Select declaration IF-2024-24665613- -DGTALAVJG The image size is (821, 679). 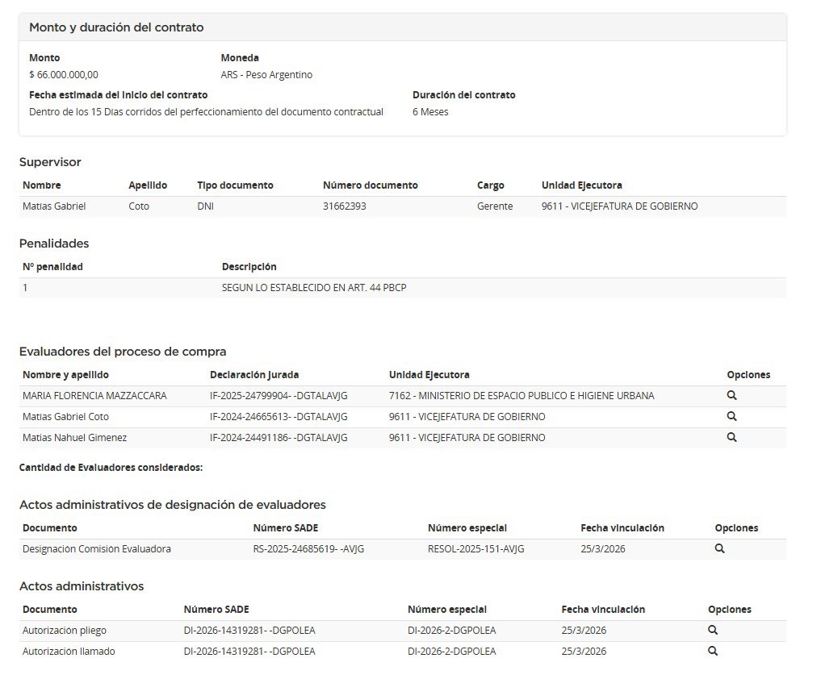click(x=279, y=416)
